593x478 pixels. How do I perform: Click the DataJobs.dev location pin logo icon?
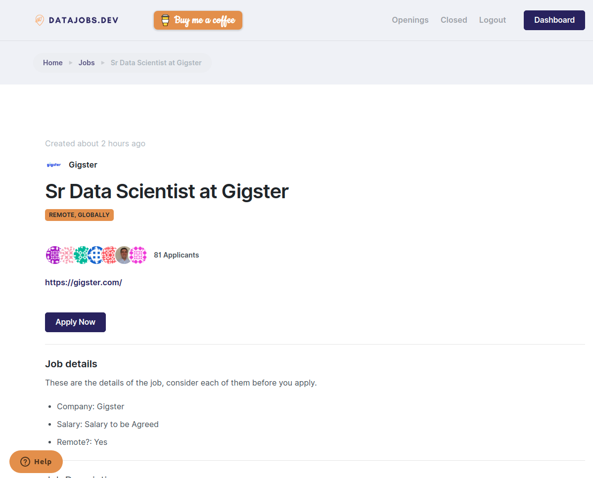[x=38, y=20]
